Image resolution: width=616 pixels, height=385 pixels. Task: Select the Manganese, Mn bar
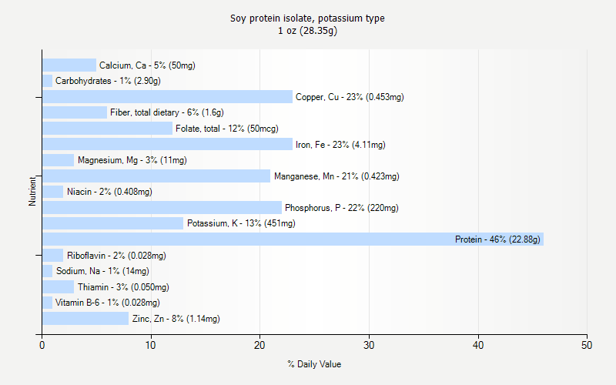(x=156, y=176)
